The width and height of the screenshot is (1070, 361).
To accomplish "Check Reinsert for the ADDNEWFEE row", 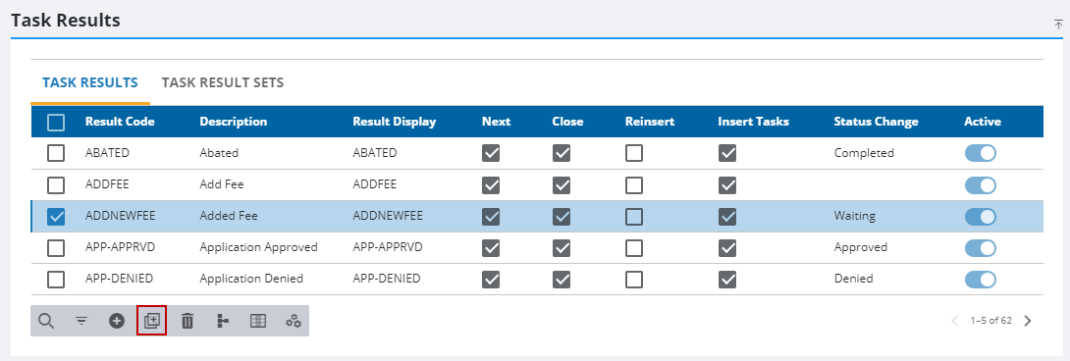I will 634,217.
